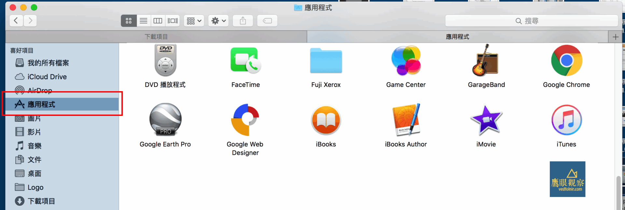Screen dimensions: 625x210
Task: Open DVD 播放程式 app icon
Action: 165,60
